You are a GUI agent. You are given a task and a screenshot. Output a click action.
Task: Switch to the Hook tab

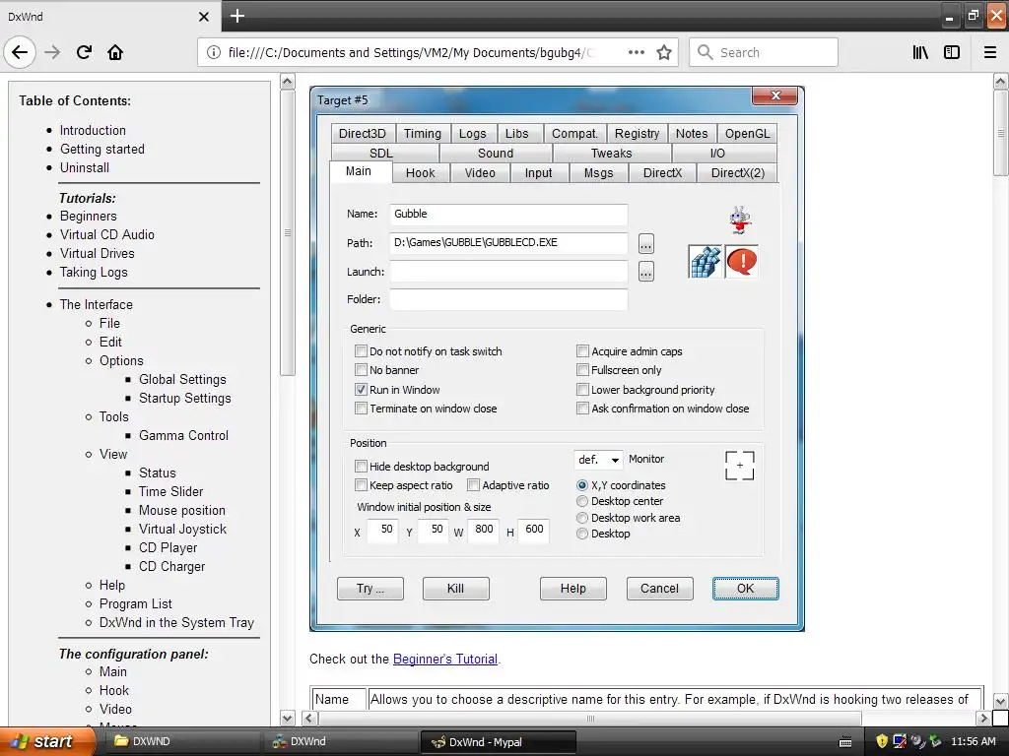[420, 173]
